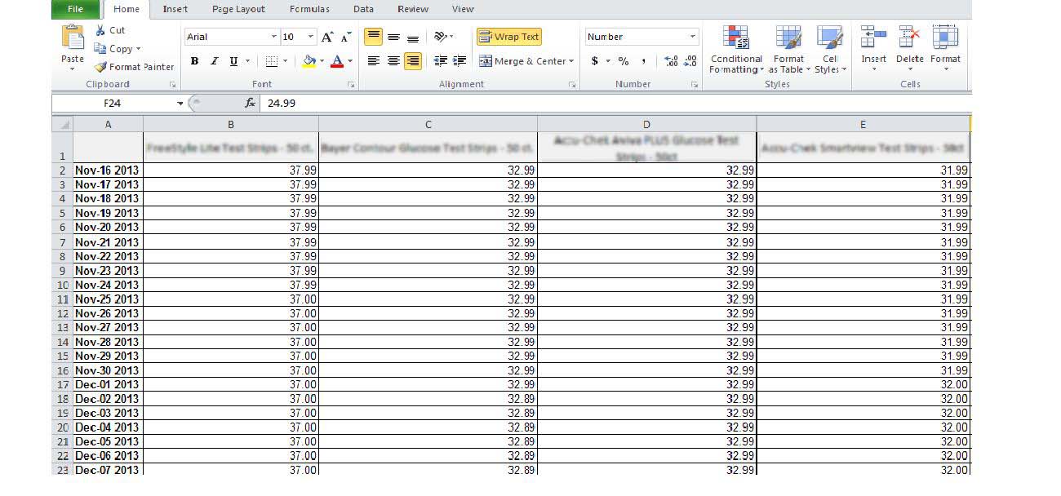Viewport: 1061px width, 496px height.
Task: Decrease font size with the shrink font icon
Action: pos(346,37)
